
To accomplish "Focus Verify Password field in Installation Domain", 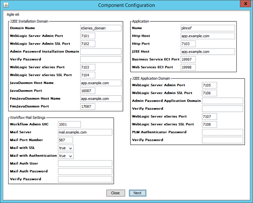I will click(101, 59).
